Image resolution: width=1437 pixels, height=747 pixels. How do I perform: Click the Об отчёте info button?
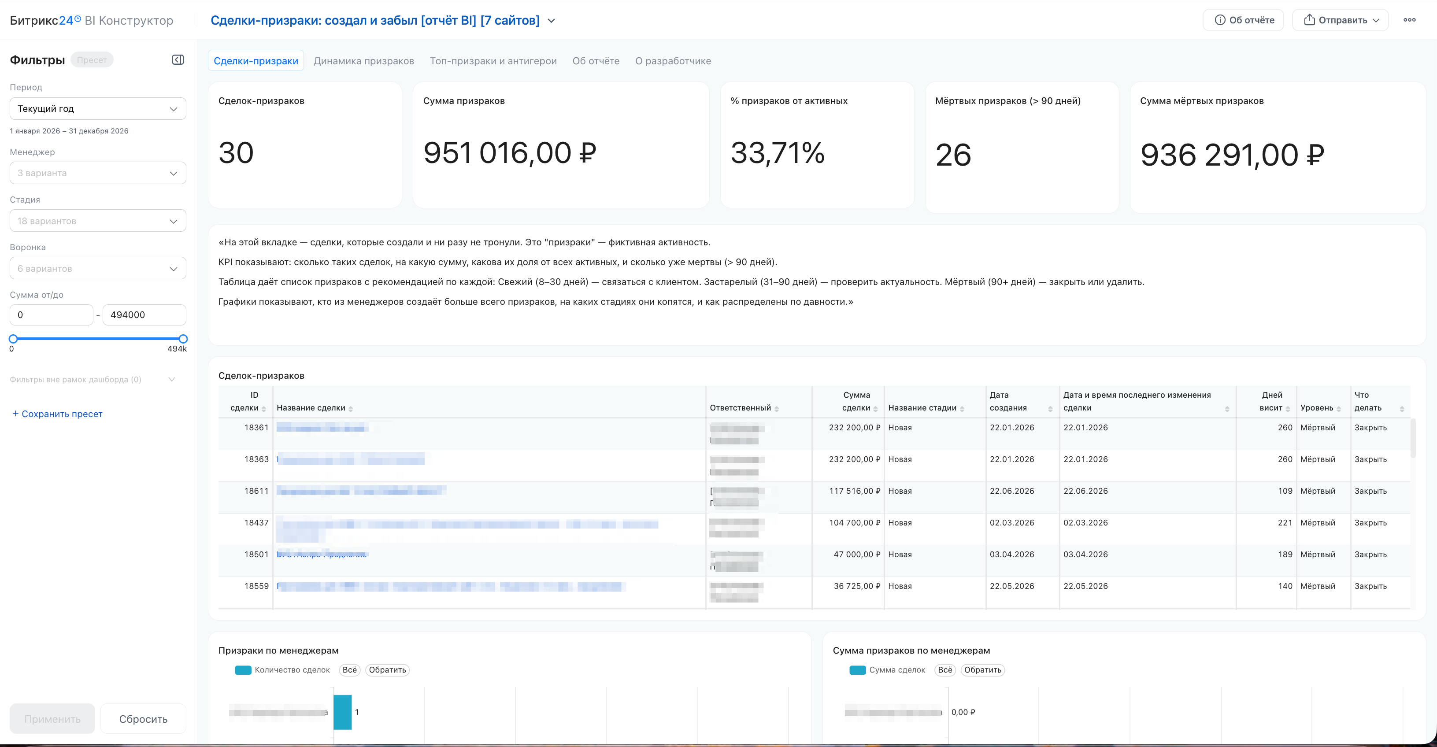[1244, 20]
